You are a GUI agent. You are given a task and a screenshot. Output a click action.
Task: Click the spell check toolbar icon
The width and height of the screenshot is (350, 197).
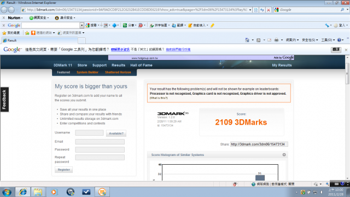pos(151,25)
